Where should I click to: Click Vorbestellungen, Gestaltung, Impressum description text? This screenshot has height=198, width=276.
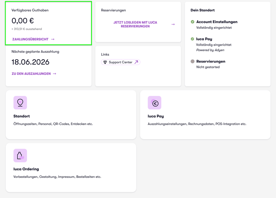click(57, 177)
